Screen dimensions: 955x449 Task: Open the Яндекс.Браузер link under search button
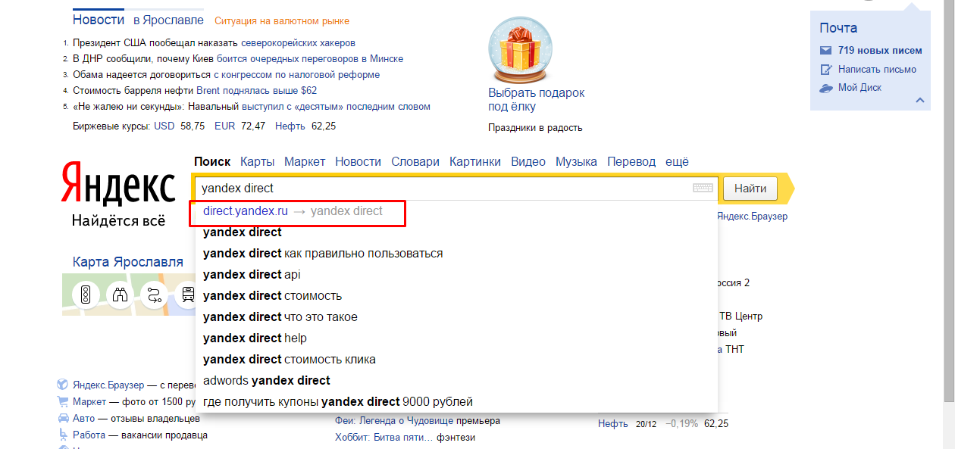[752, 217]
